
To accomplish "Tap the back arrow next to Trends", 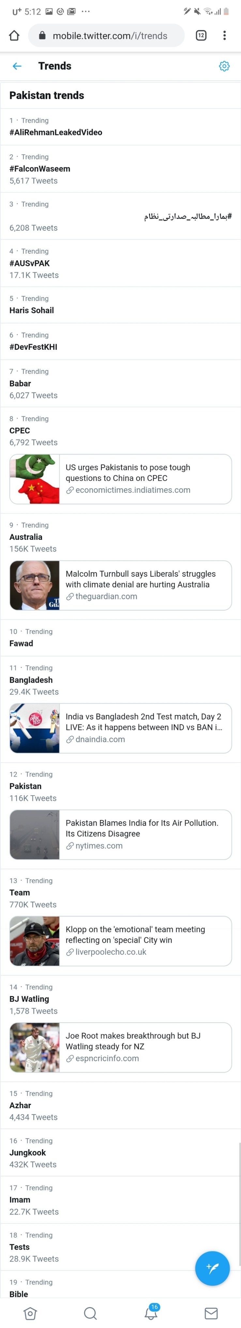I will tap(17, 66).
